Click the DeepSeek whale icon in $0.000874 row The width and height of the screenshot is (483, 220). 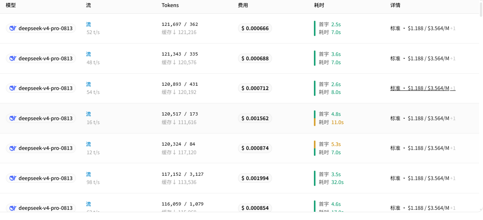[13, 148]
